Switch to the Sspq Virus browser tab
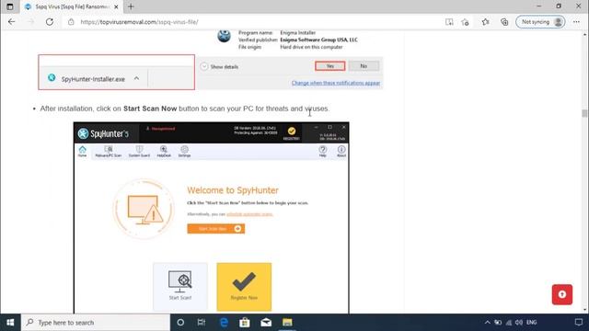 point(72,6)
